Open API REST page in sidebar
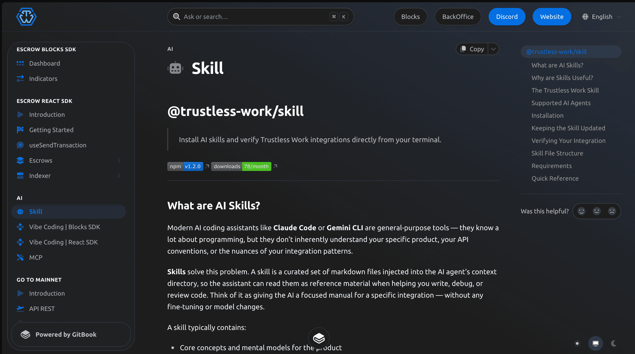The height and width of the screenshot is (354, 635). 69,308
